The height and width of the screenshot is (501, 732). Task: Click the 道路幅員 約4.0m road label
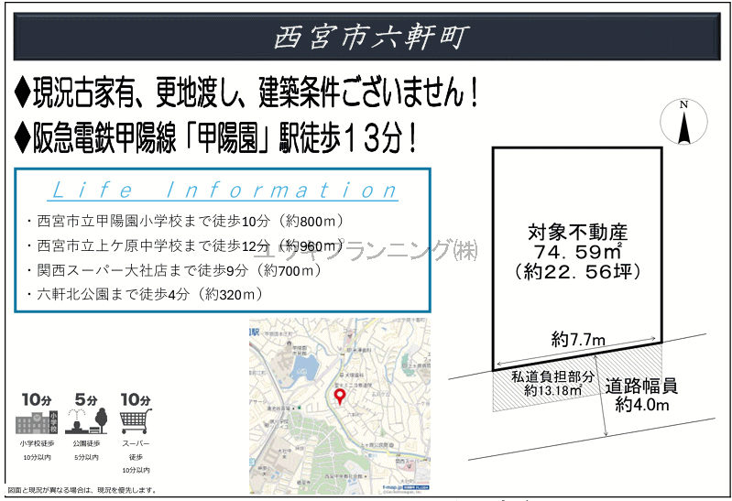coord(642,395)
